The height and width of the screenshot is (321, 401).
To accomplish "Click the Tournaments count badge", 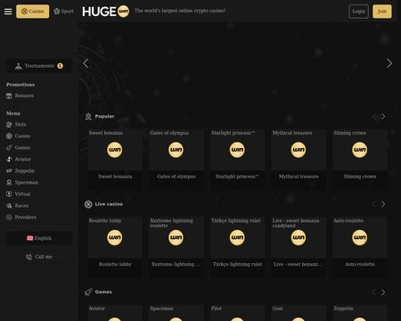I will point(60,66).
